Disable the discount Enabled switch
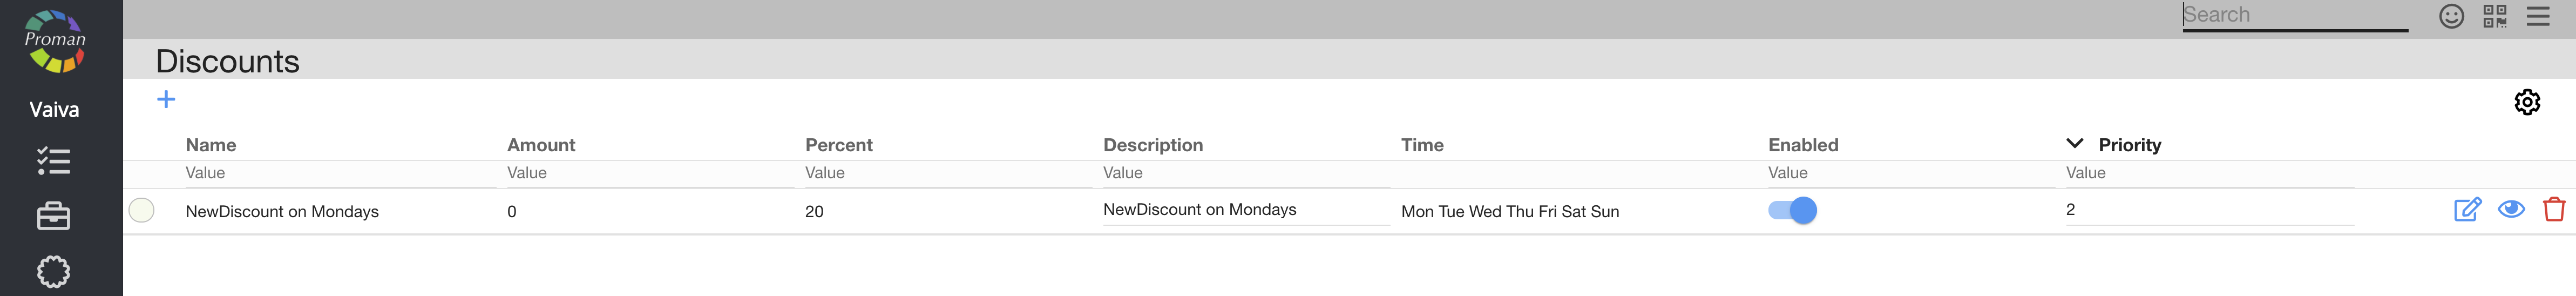 point(1792,210)
